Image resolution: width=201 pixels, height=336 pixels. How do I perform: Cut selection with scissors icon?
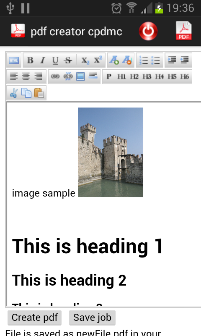14,93
